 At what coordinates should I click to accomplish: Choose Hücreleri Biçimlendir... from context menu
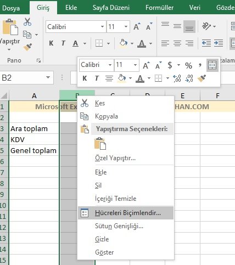point(126,213)
